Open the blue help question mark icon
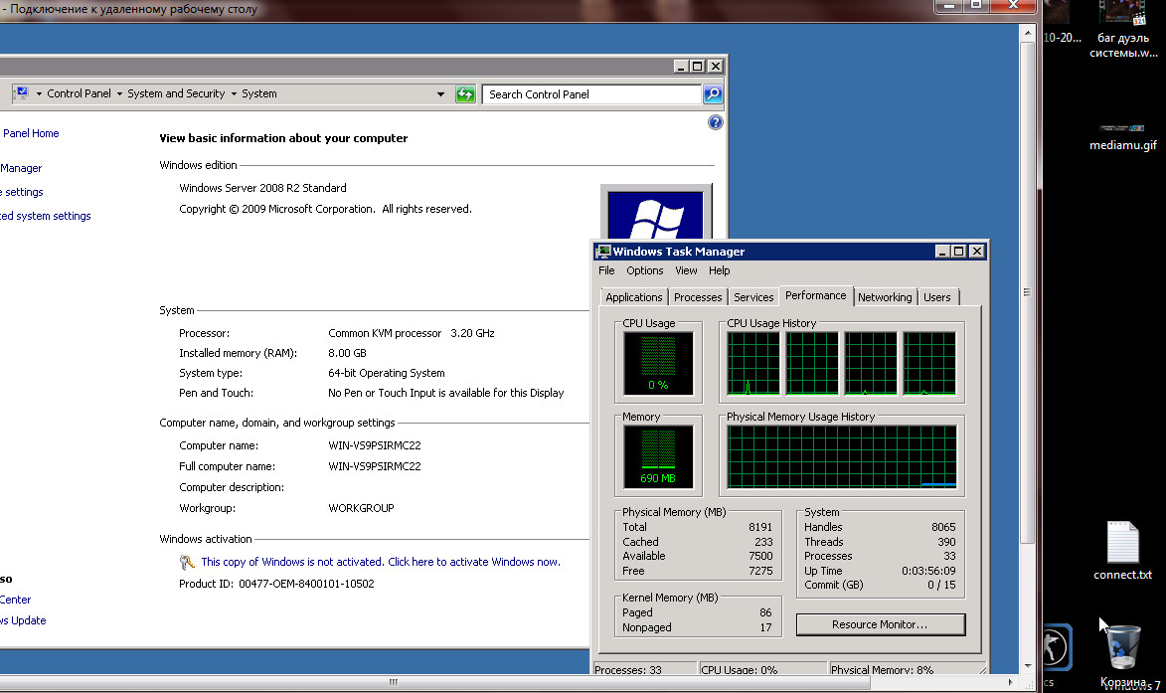 point(716,122)
